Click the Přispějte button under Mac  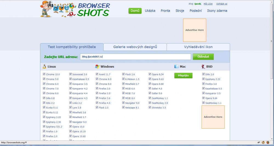click(183, 76)
